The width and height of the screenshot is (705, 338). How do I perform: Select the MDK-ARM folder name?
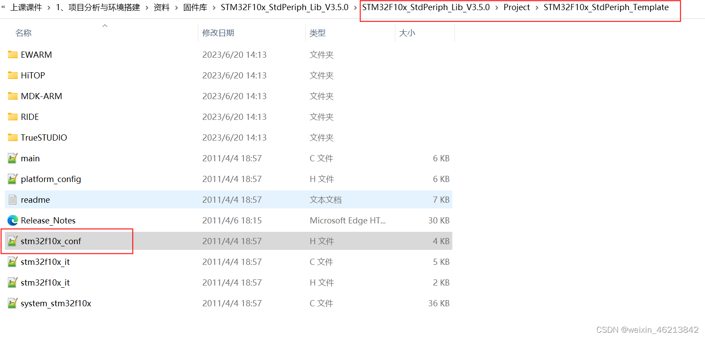pyautogui.click(x=42, y=96)
